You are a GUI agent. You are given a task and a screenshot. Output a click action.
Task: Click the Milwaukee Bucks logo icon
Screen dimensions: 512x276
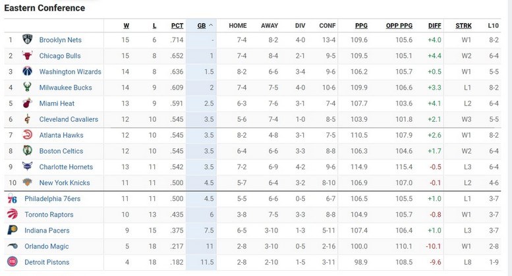(27, 88)
